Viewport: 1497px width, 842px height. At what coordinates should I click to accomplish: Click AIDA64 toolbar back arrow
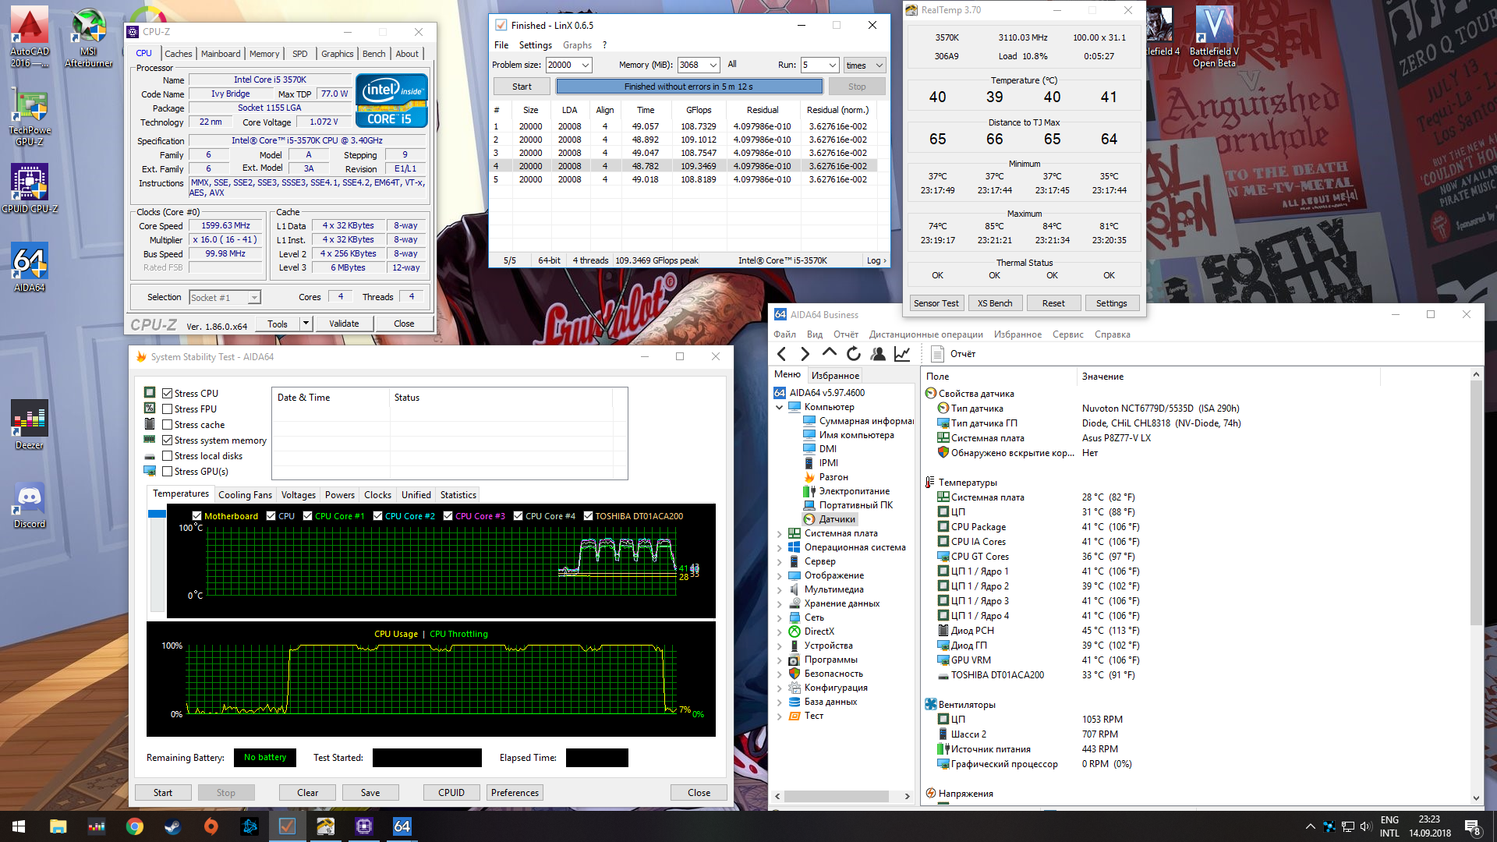[x=782, y=354]
